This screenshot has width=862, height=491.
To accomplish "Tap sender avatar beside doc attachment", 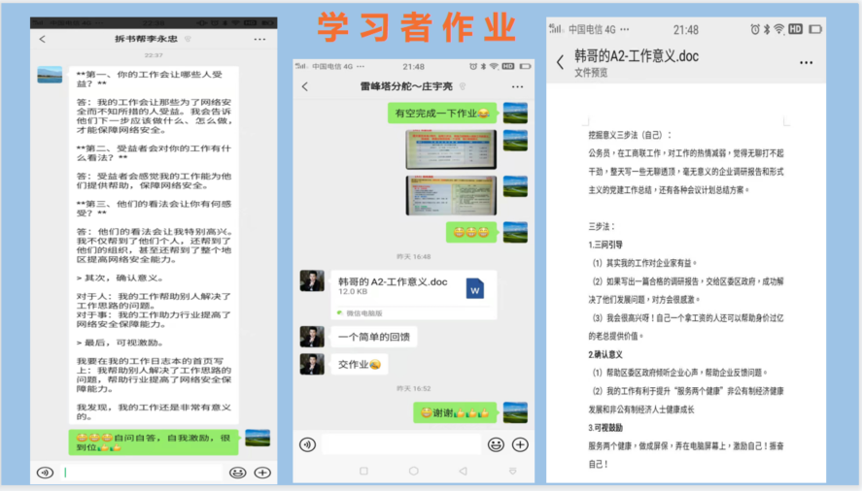I will coord(312,280).
